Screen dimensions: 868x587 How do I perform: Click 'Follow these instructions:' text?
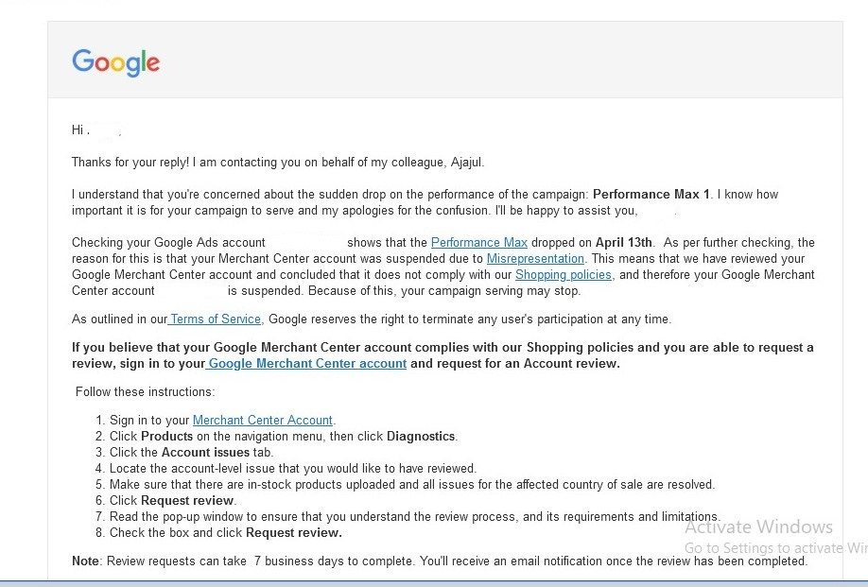pyautogui.click(x=145, y=391)
